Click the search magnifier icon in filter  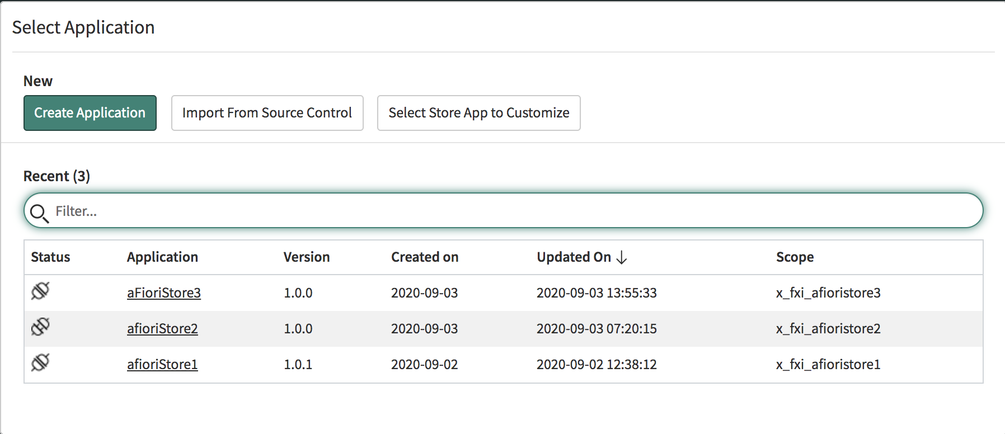pos(39,213)
